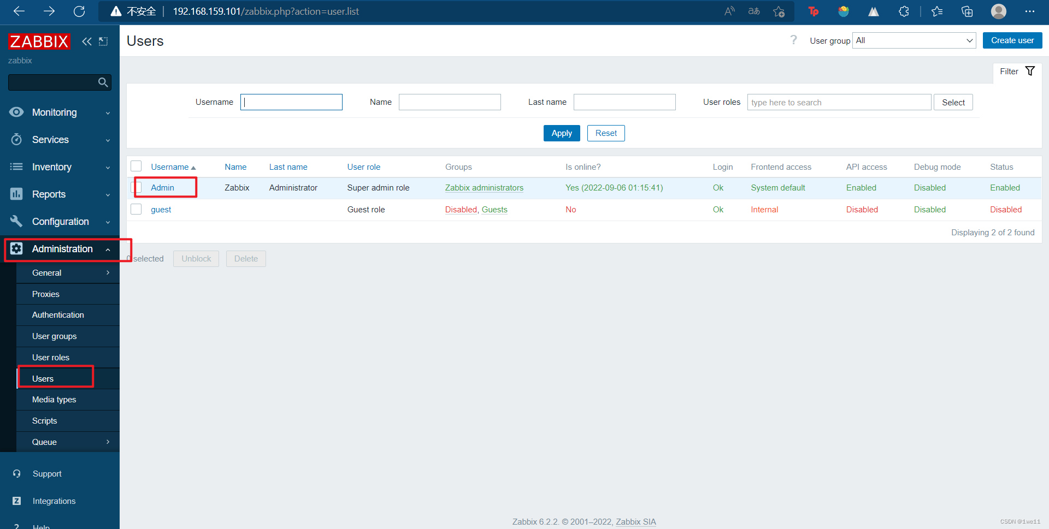This screenshot has width=1049, height=529.
Task: Add page to favorites star icon
Action: [779, 11]
